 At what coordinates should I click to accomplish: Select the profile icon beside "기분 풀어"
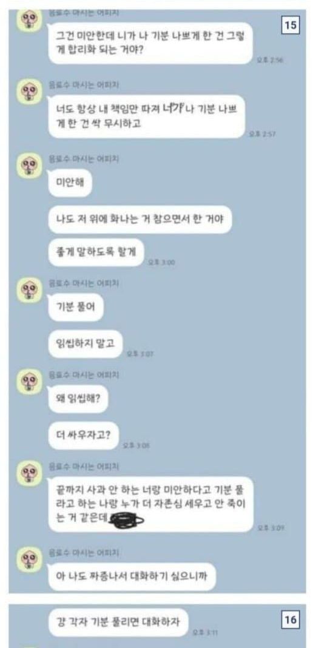click(x=28, y=291)
